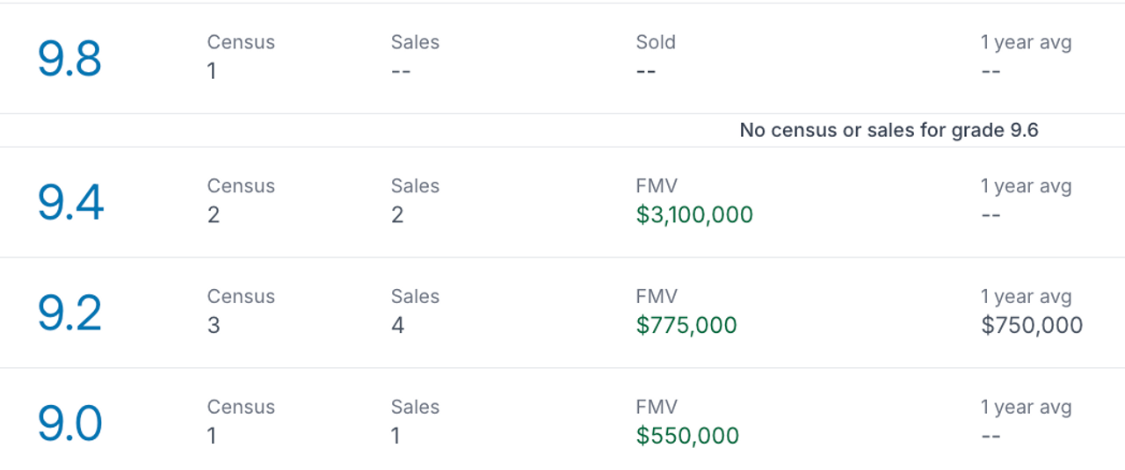Click the Sales dashes in the 9.8 row
Image resolution: width=1125 pixels, height=470 pixels.
pyautogui.click(x=401, y=71)
